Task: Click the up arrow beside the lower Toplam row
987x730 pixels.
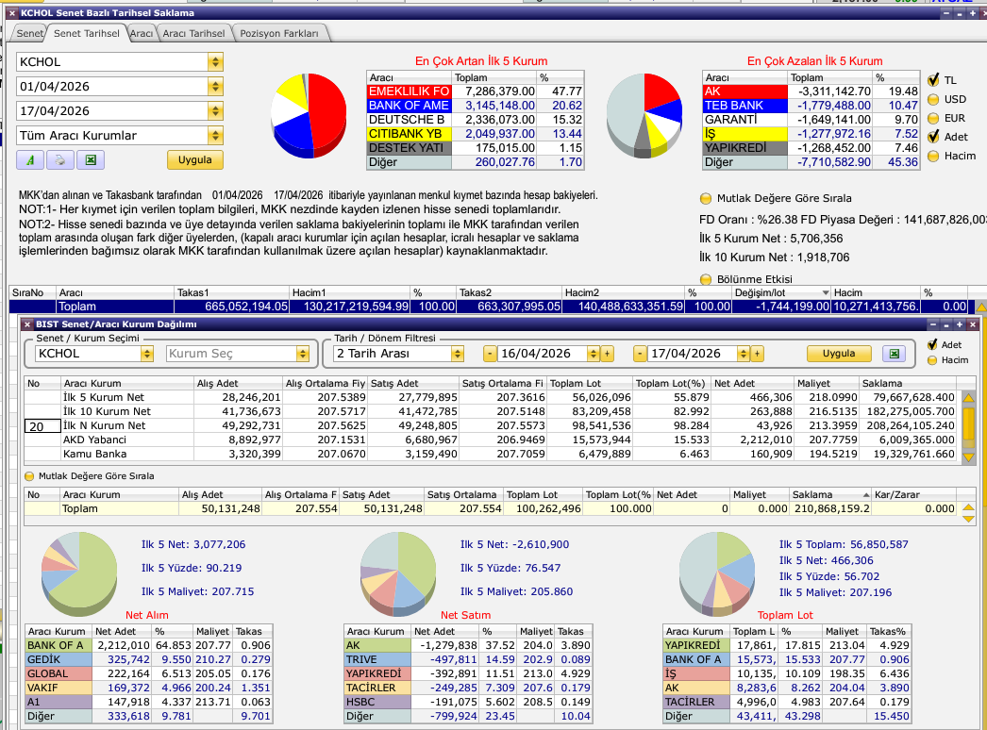Action: point(969,506)
